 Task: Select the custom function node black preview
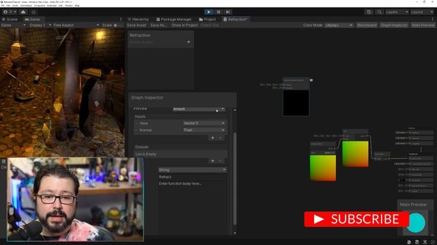296,103
